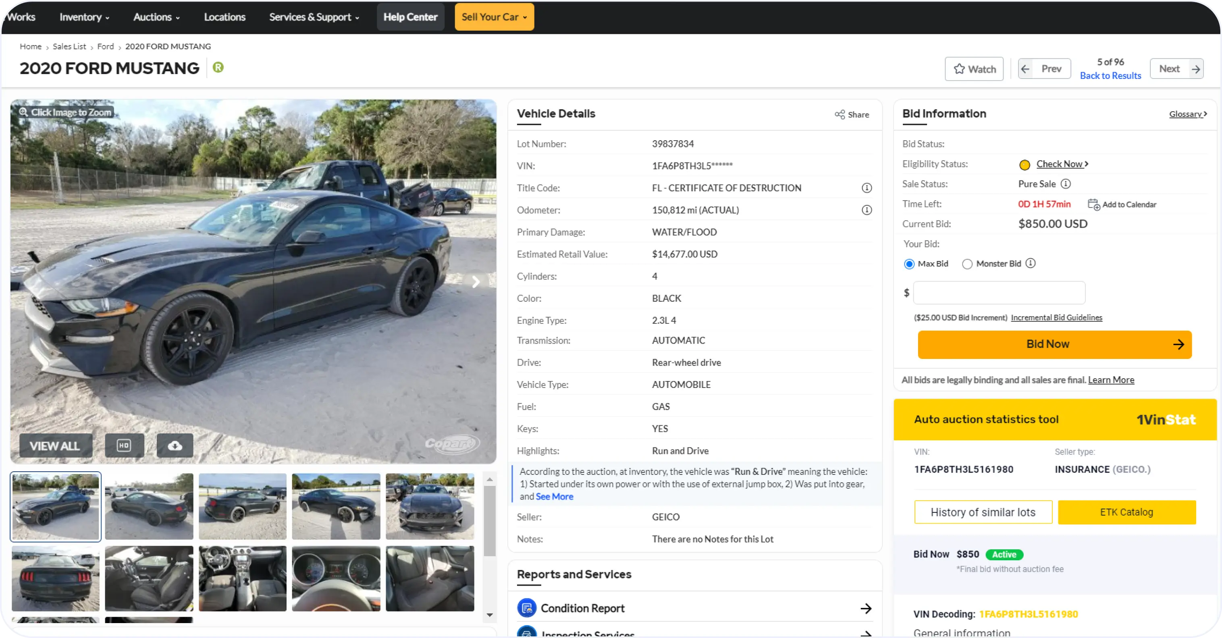Select the Monster Bid radio button
Screen dimensions: 1222x638
point(968,264)
